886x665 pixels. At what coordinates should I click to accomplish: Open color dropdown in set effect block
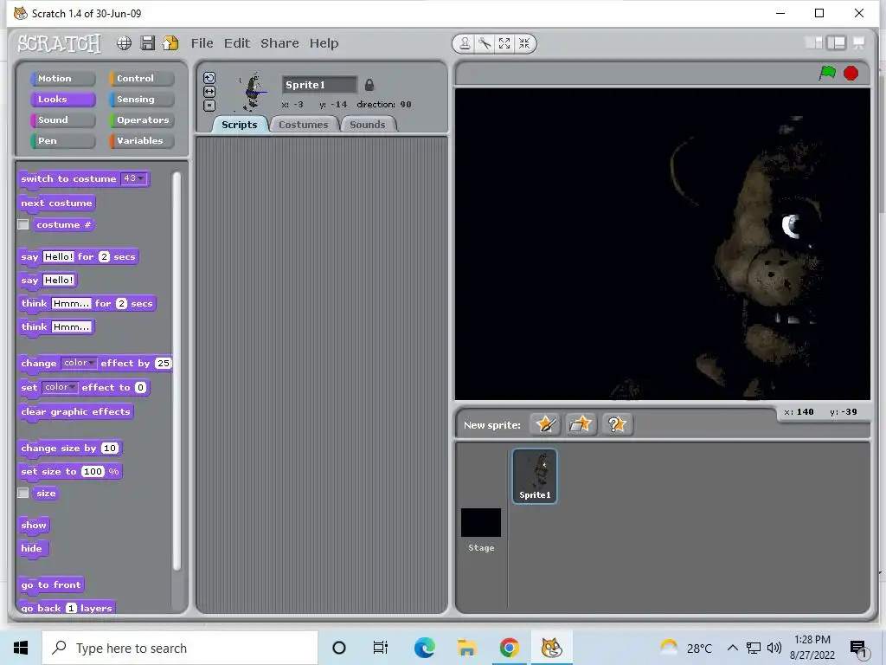point(60,387)
